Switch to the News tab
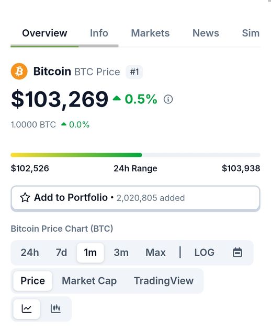The image size is (271, 334). pyautogui.click(x=206, y=33)
